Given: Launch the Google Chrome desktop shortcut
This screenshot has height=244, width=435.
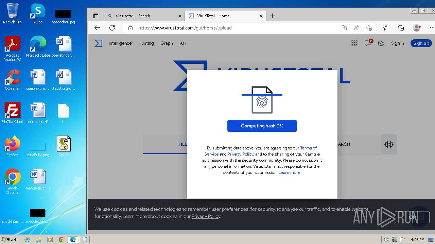Looking at the screenshot, I should (12, 182).
